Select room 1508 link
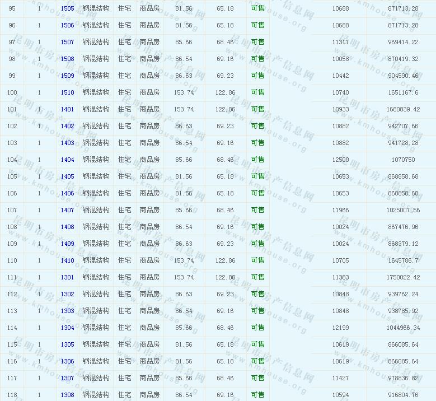The image size is (436, 401). (x=67, y=59)
